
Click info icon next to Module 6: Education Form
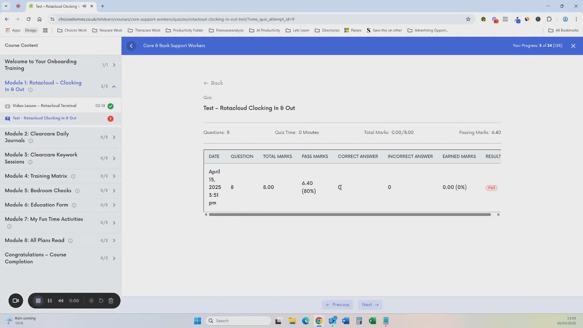74,205
